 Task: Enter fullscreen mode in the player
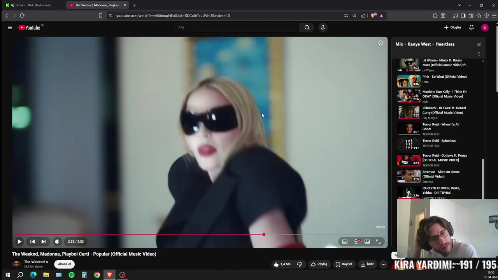tap(378, 241)
